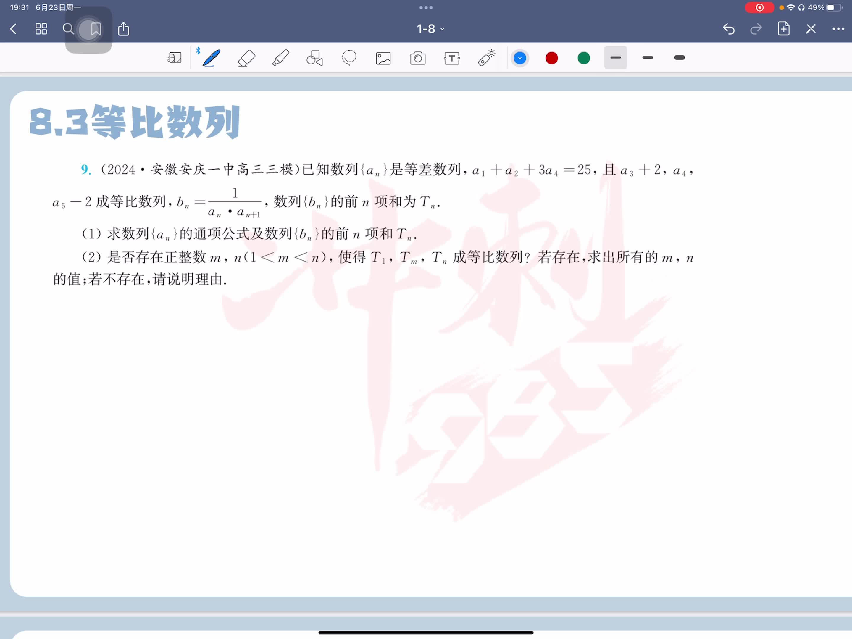Open the three-dot more options menu

(x=838, y=29)
